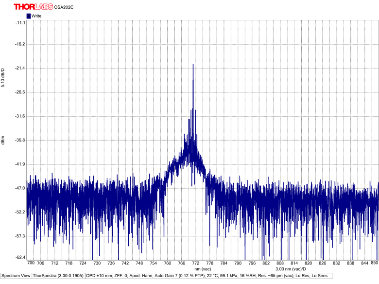This screenshot has width=379, height=284.
Task: Click the 700 x-axis tick label
Action: point(31,263)
